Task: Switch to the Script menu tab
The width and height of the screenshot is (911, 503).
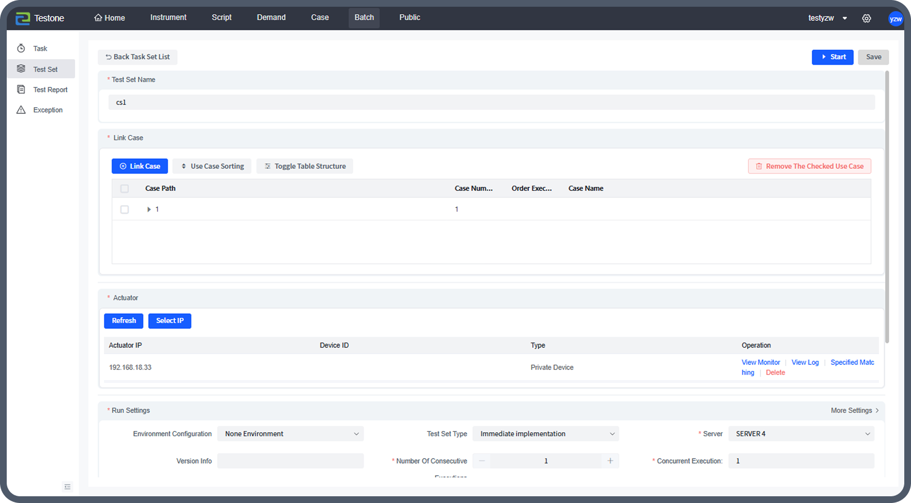Action: 222,17
